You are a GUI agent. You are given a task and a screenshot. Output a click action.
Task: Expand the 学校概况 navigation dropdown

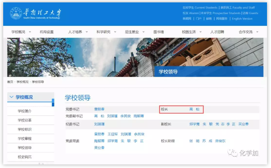[21, 32]
